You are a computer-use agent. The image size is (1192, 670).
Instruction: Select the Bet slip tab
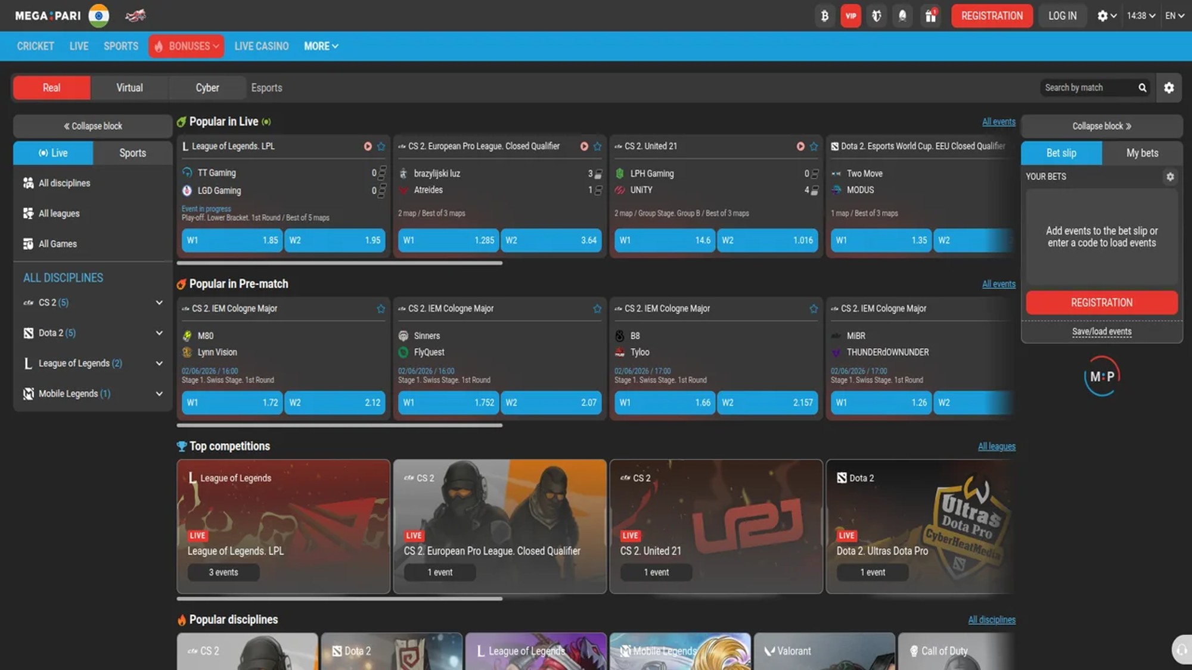(1061, 153)
